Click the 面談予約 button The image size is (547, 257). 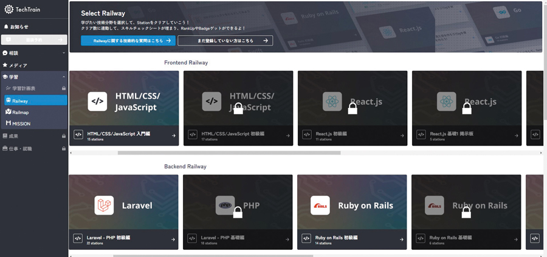34,39
